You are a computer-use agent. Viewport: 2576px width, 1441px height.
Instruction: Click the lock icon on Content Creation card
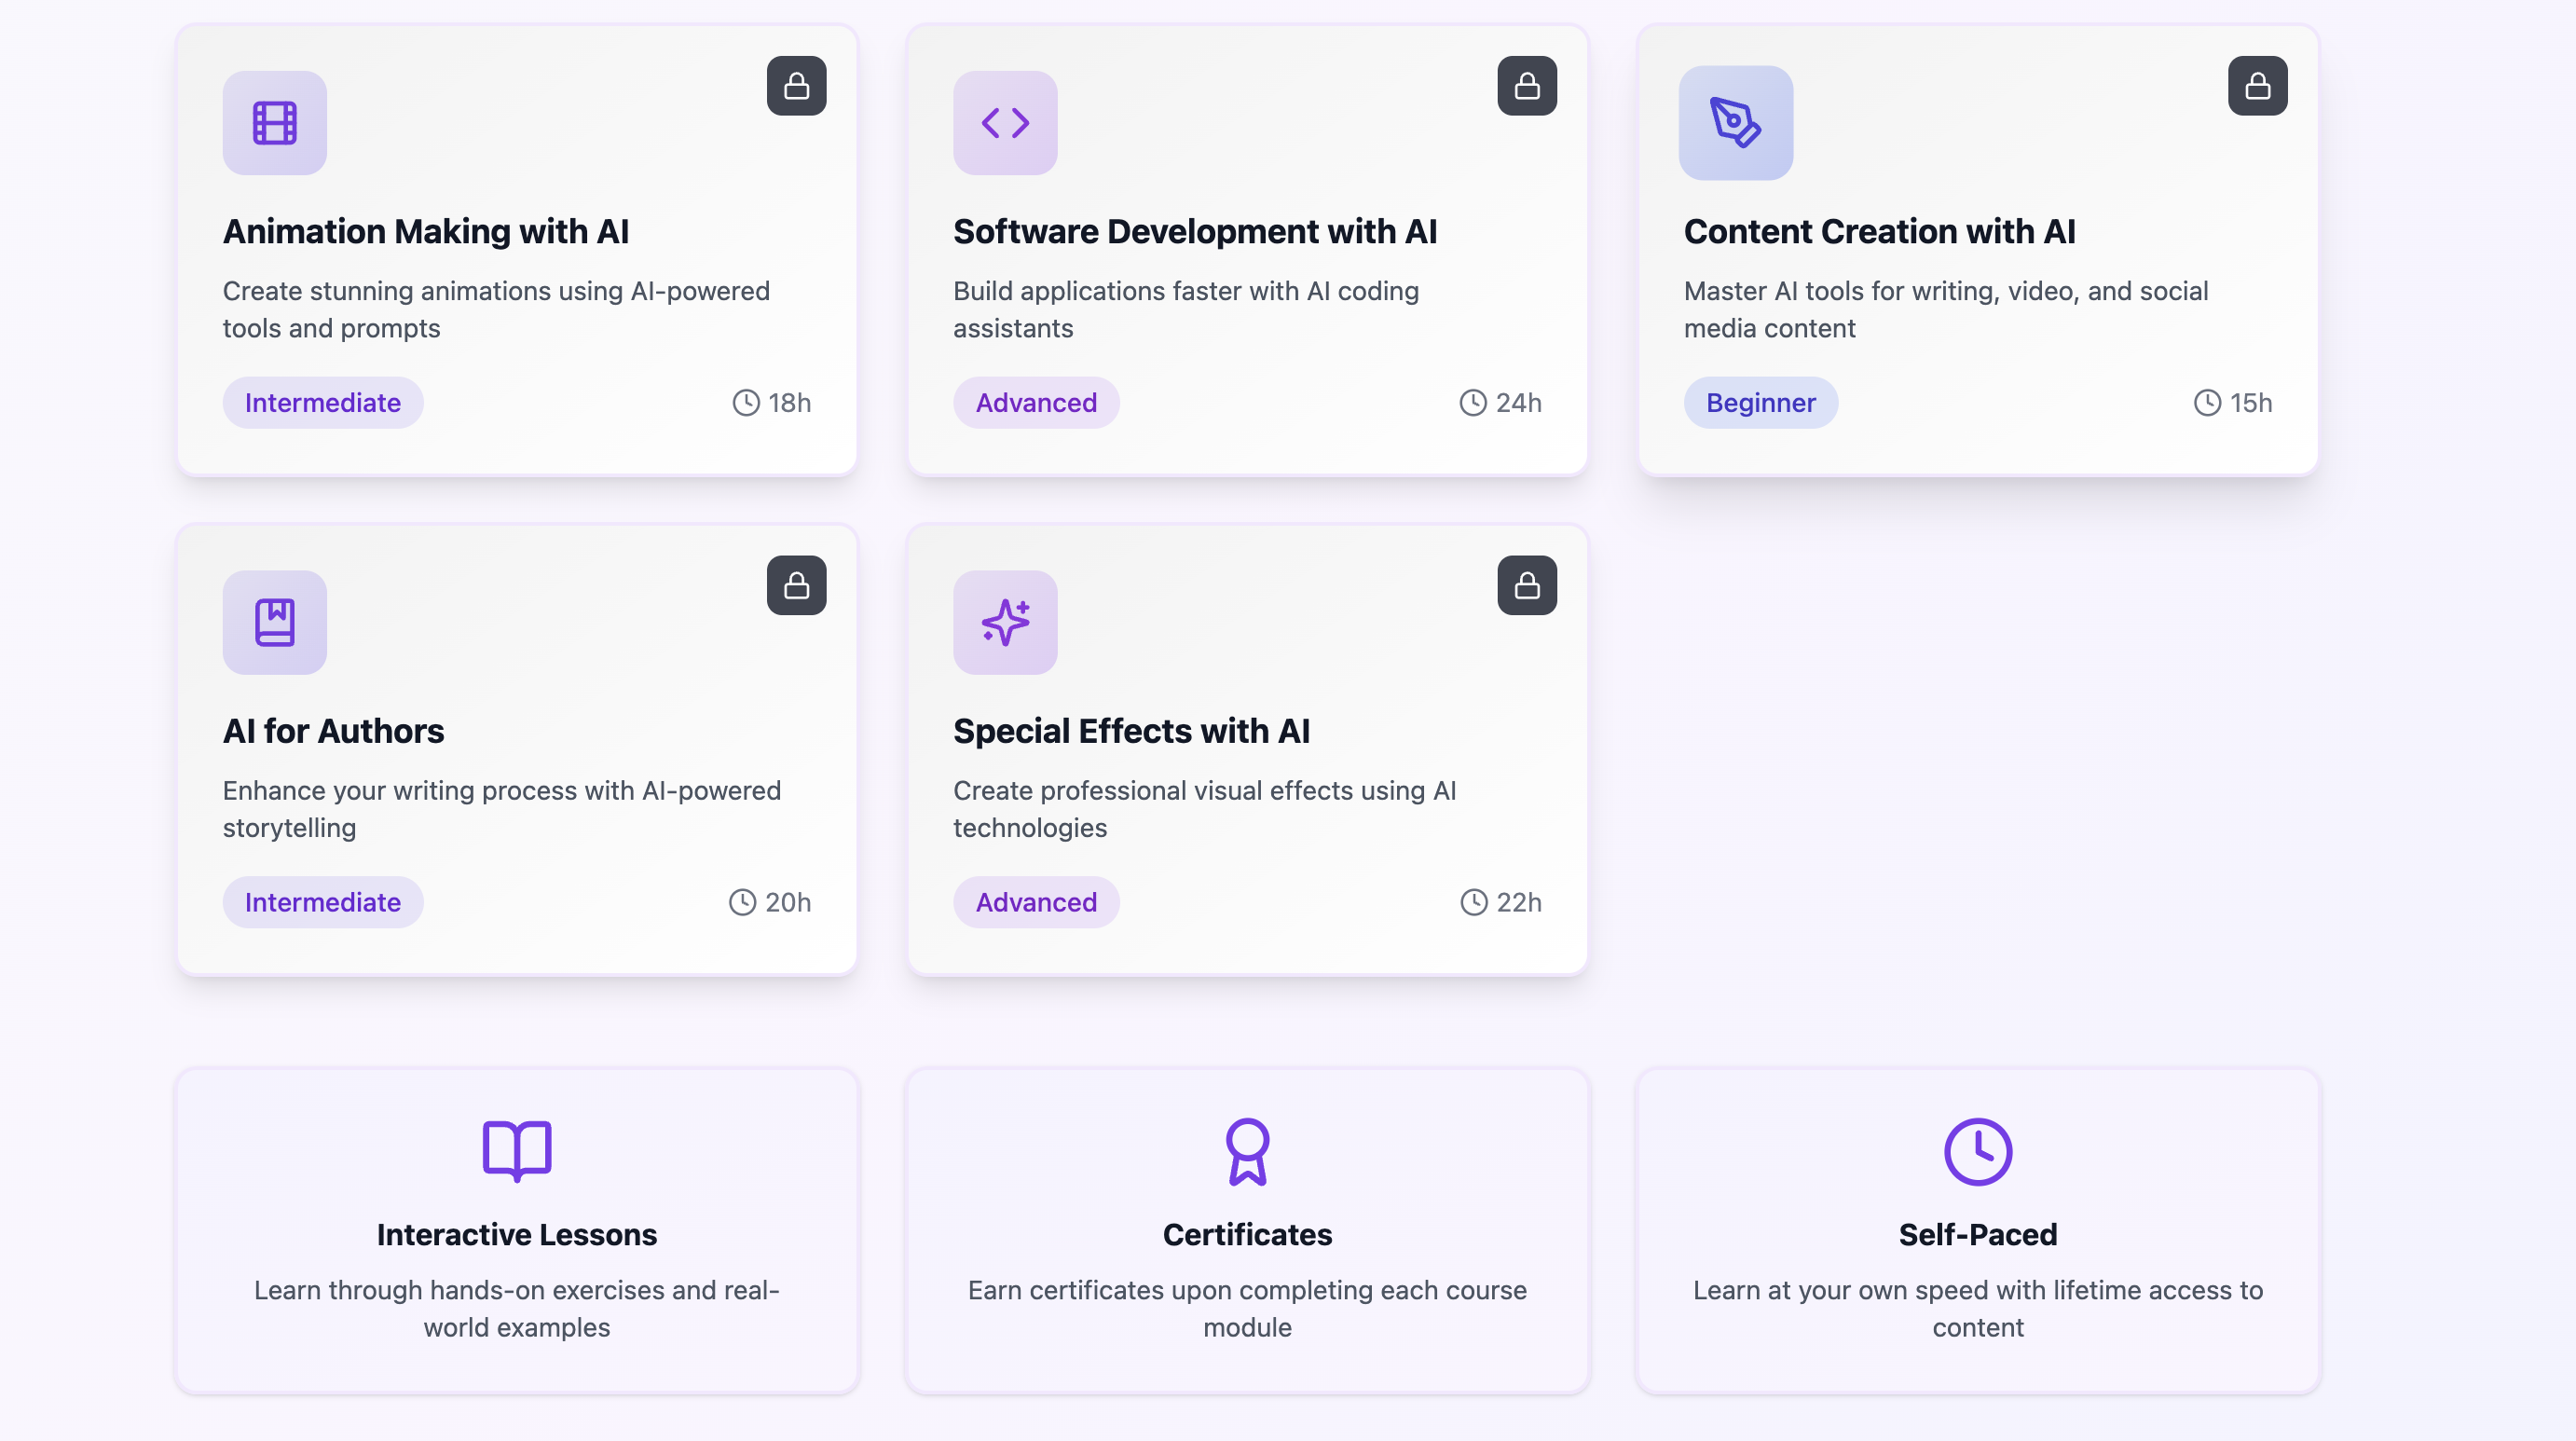(2257, 86)
